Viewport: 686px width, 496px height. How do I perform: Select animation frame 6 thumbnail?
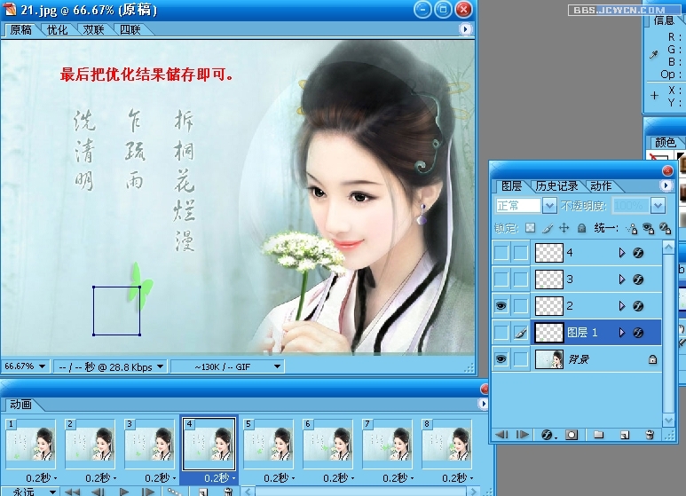click(327, 444)
